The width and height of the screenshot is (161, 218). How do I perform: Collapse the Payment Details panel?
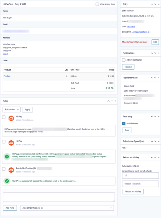coord(159,78)
